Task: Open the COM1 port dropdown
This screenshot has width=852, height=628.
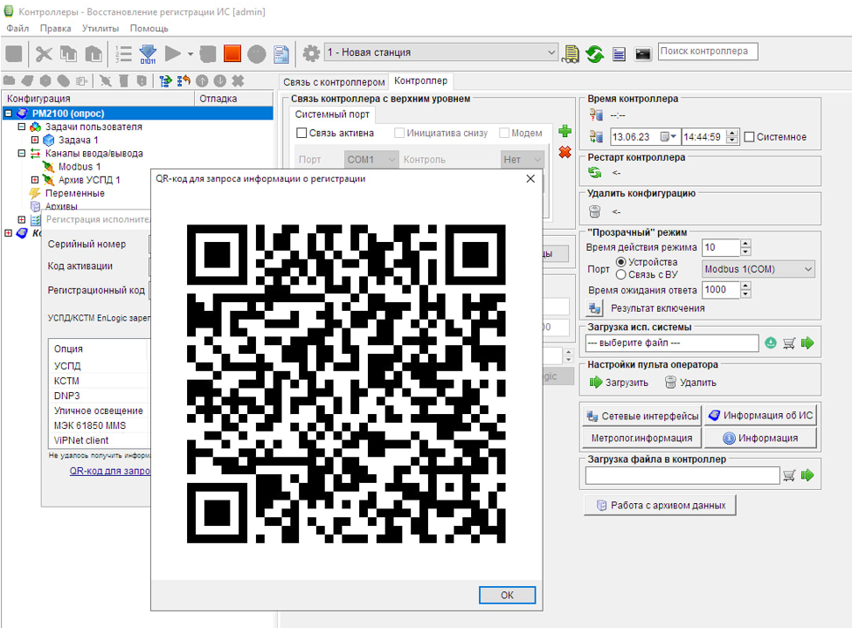Action: 371,159
